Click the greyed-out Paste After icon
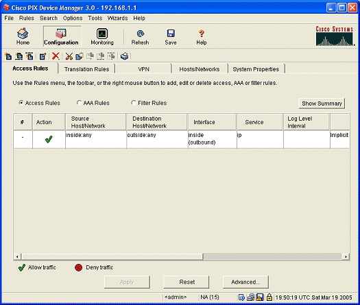The height and width of the screenshot is (305, 360). coord(111,56)
